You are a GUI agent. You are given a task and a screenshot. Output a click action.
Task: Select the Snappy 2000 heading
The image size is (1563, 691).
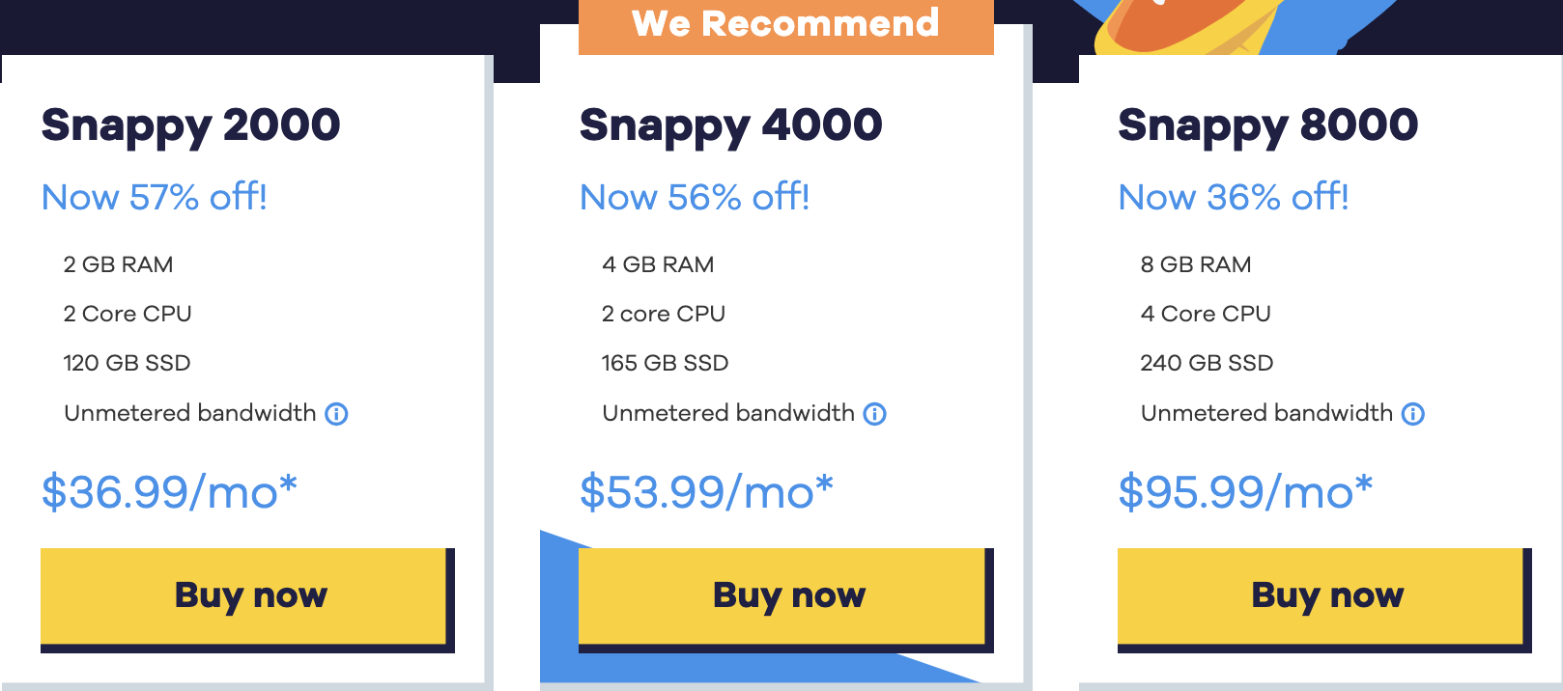(190, 125)
